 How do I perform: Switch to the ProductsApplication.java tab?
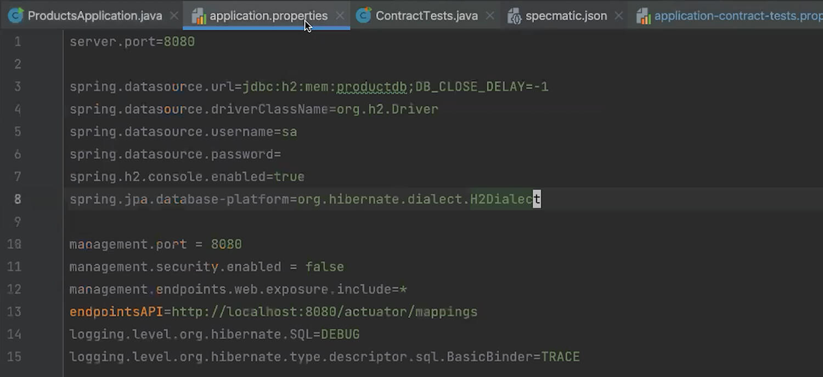pyautogui.click(x=94, y=15)
